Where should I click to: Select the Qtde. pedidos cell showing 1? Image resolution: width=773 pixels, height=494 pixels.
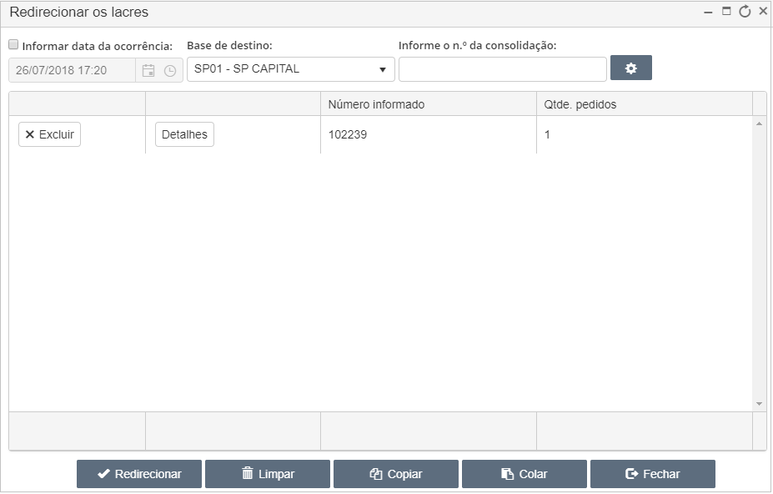pos(645,134)
